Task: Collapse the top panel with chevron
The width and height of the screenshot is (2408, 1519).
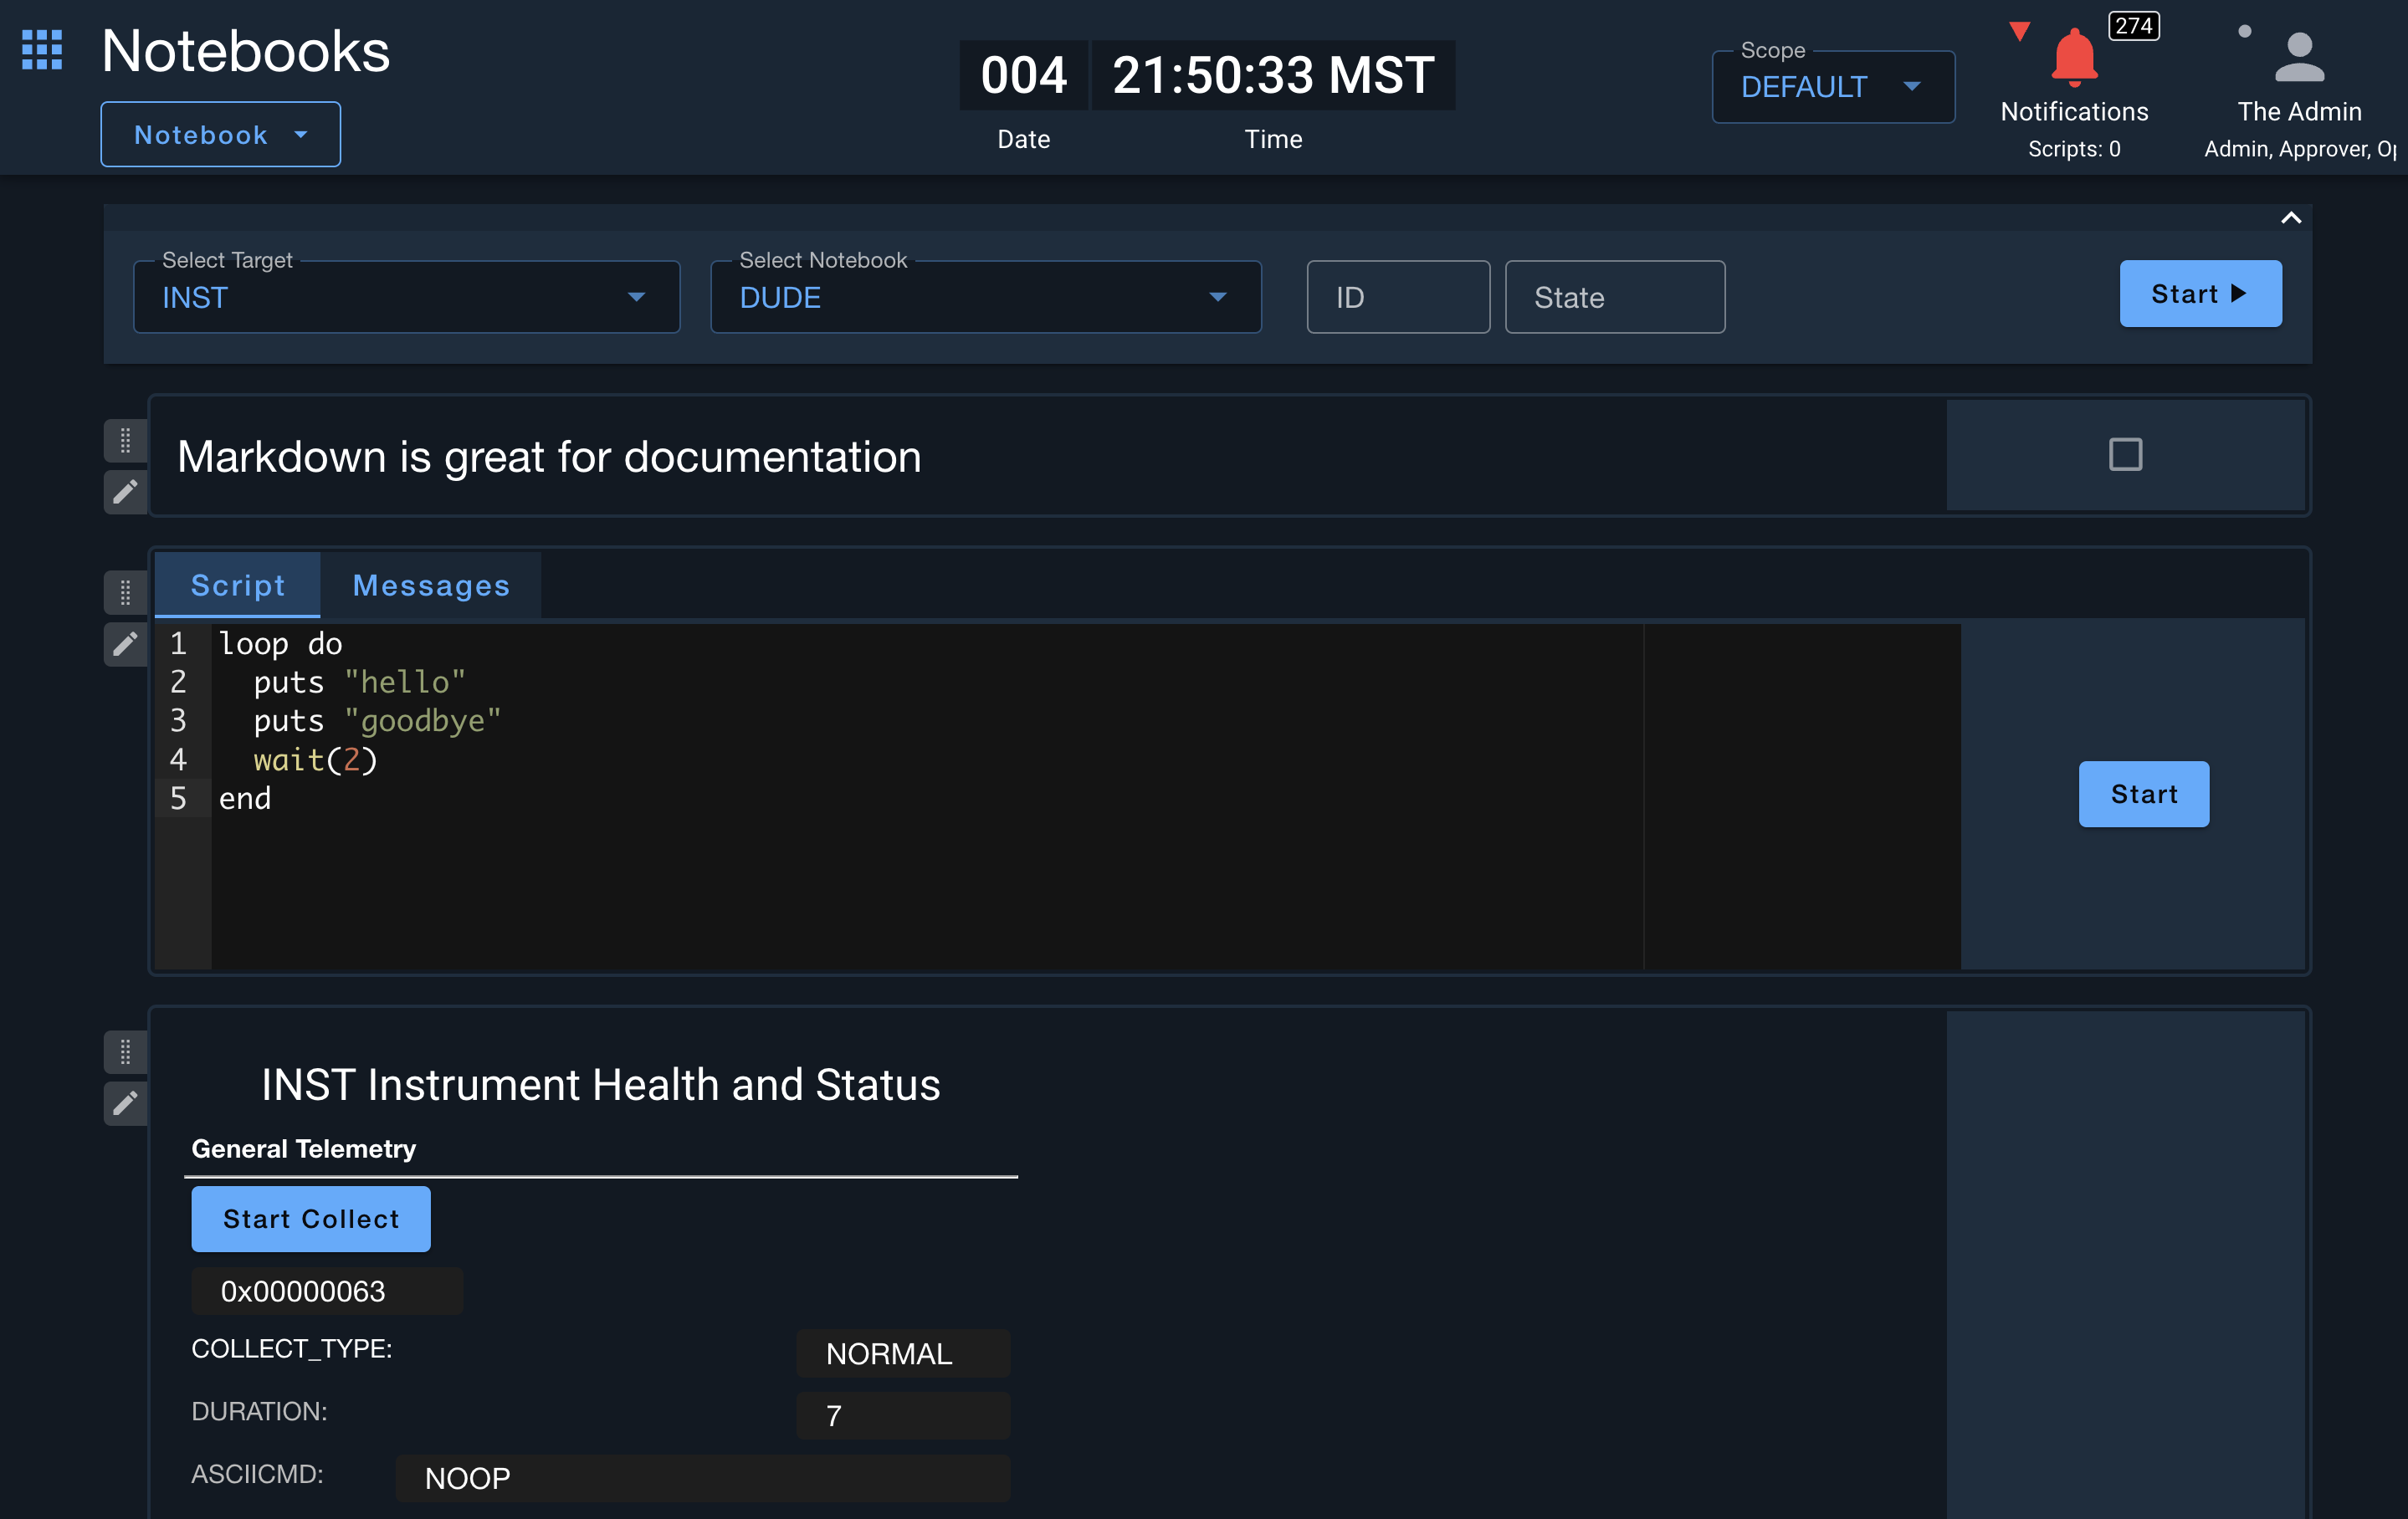Action: [2291, 218]
